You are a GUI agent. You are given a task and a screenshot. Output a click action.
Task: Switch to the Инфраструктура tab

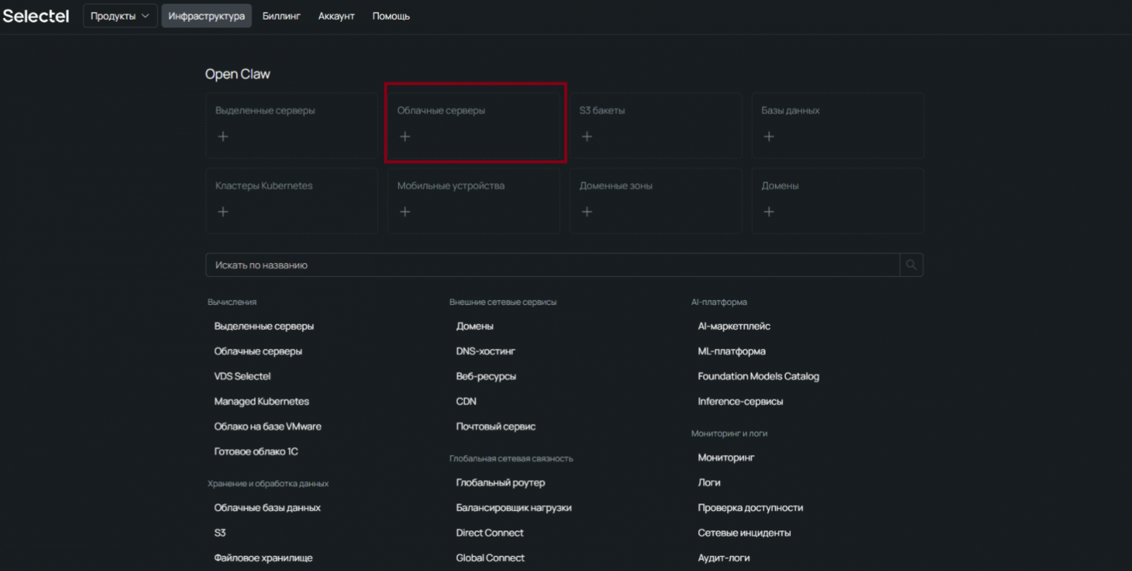coord(206,15)
